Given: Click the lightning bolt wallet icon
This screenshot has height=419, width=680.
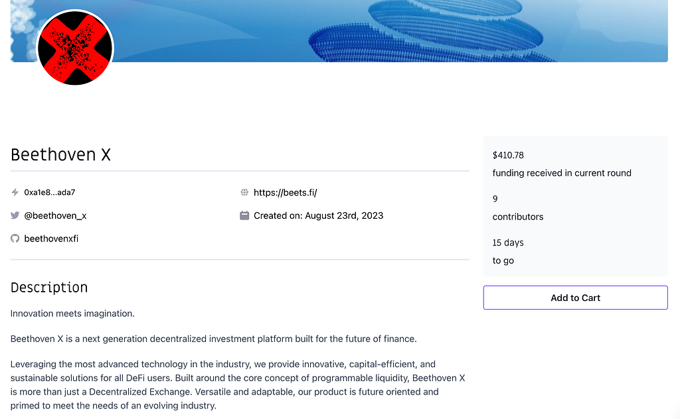Looking at the screenshot, I should tap(15, 192).
